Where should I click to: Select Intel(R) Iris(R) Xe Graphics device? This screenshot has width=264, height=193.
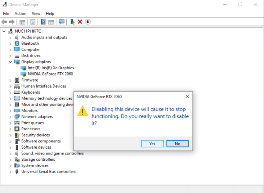(51, 68)
